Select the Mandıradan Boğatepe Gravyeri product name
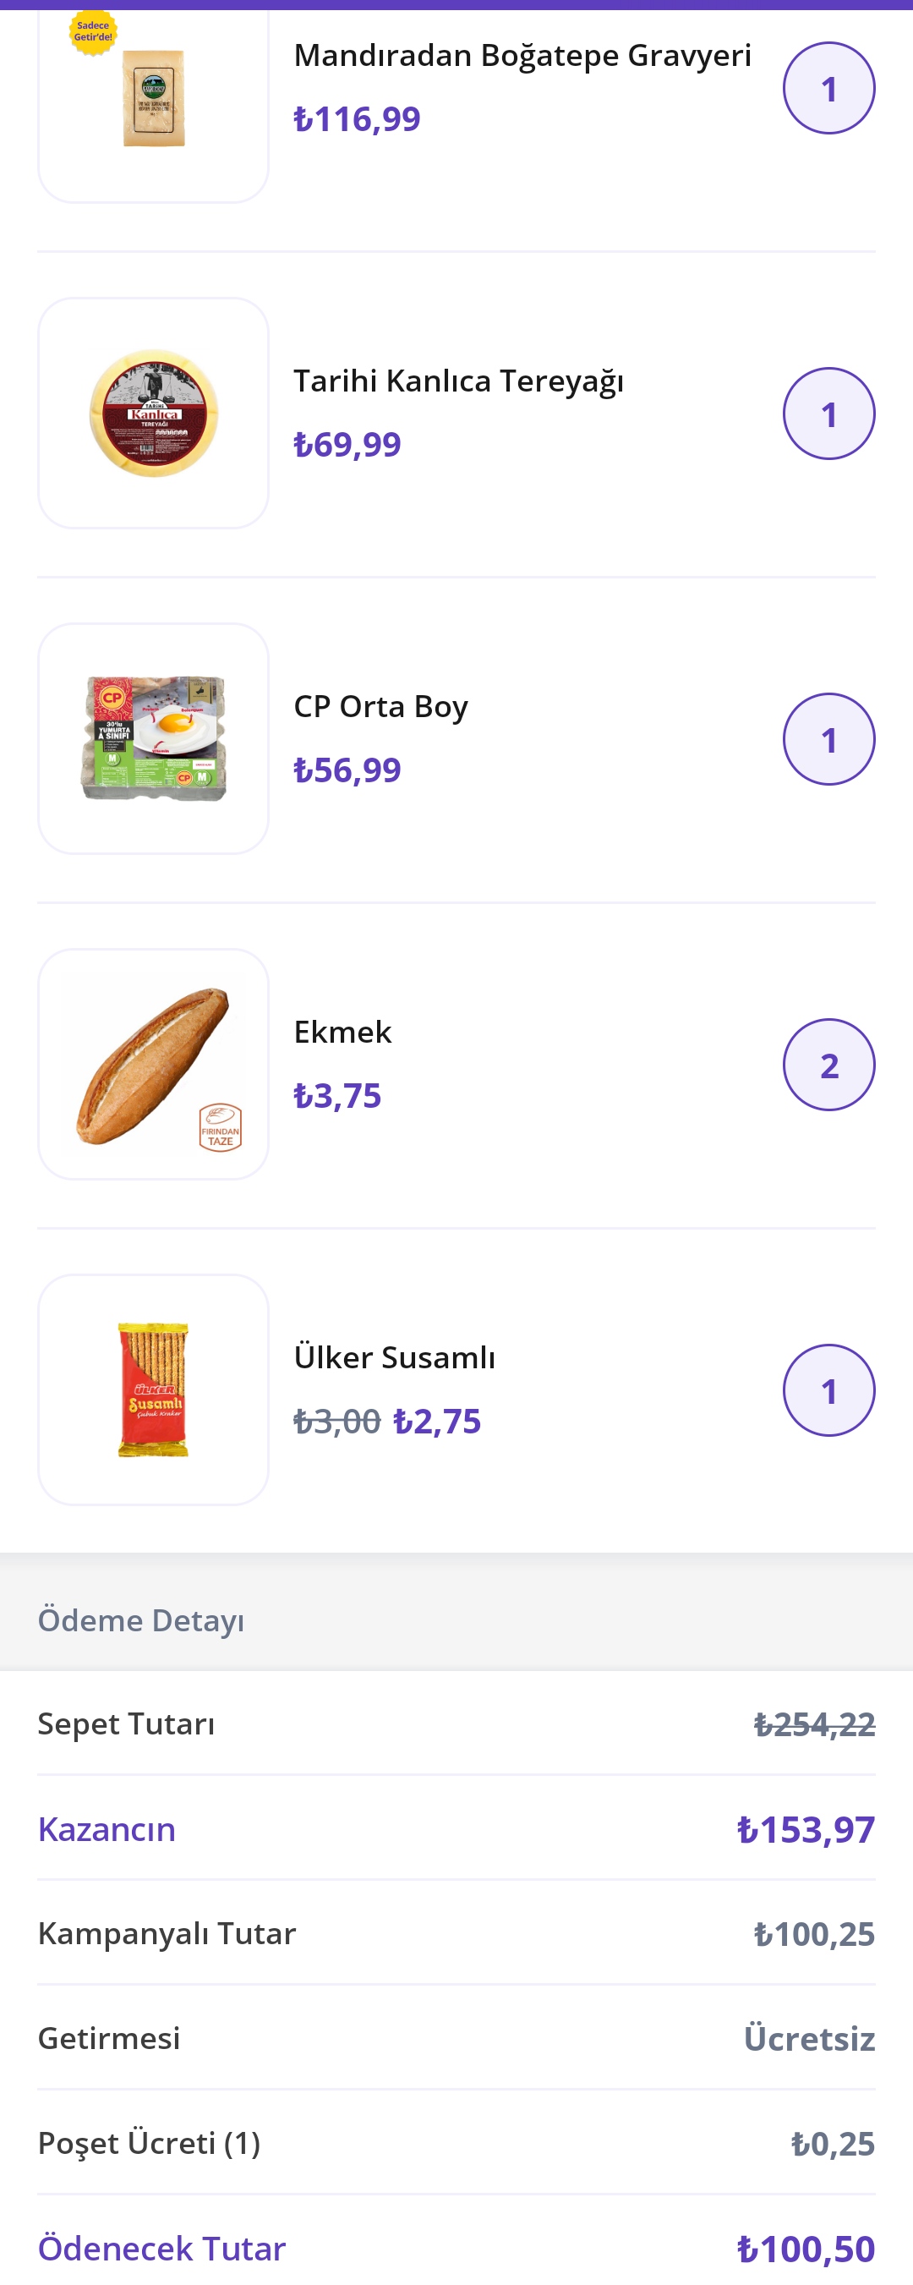913x2285 pixels. [x=522, y=56]
